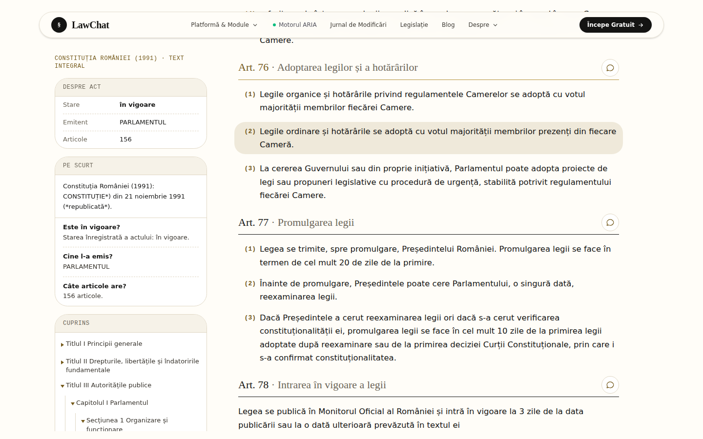The image size is (703, 439).
Task: Click the PARLAMENTUL value in the Emitent row
Action: point(143,122)
